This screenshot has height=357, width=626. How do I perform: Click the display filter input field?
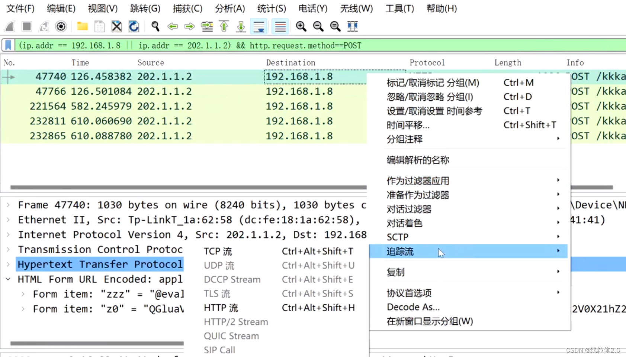[x=320, y=45]
